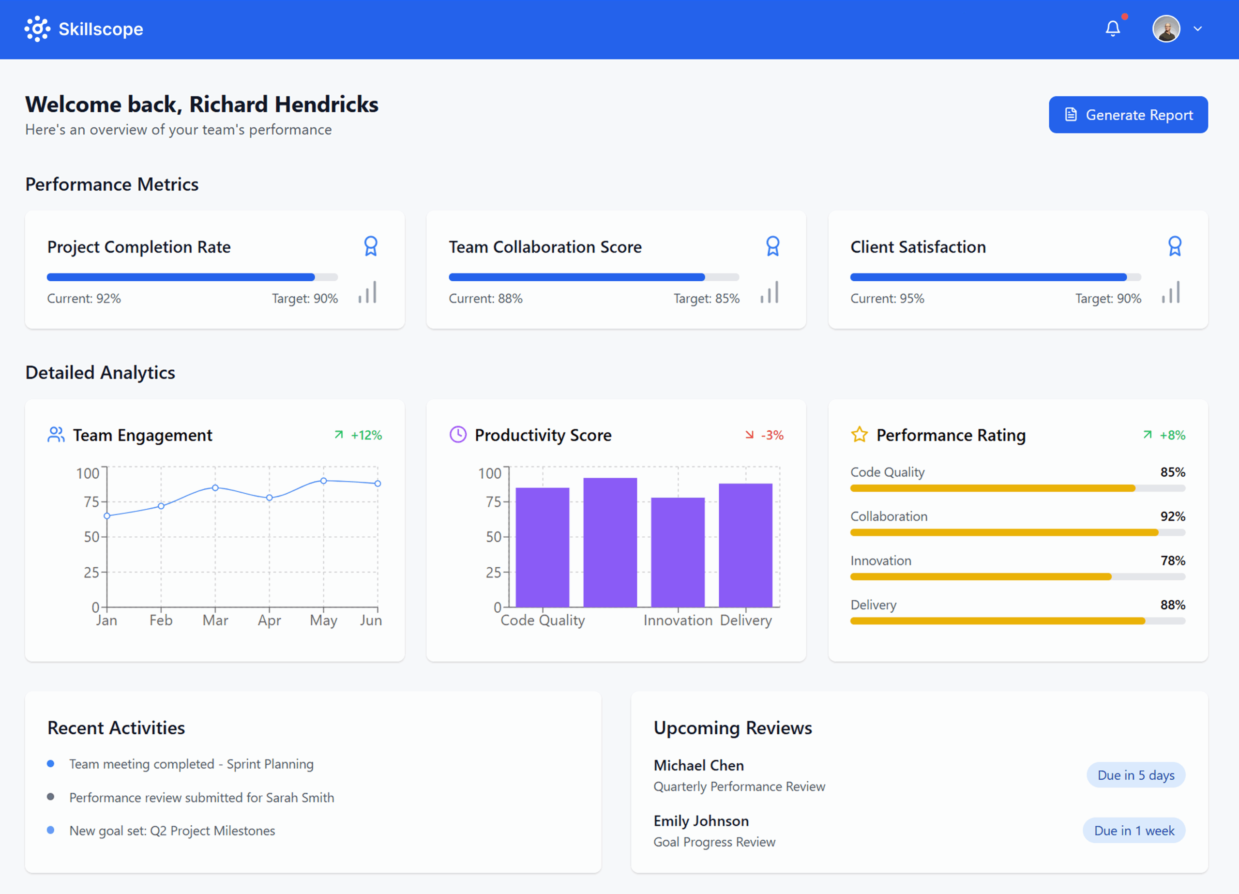Screen dimensions: 1239x894
Task: Click award icon on Client Satisfaction card
Action: coord(1174,246)
